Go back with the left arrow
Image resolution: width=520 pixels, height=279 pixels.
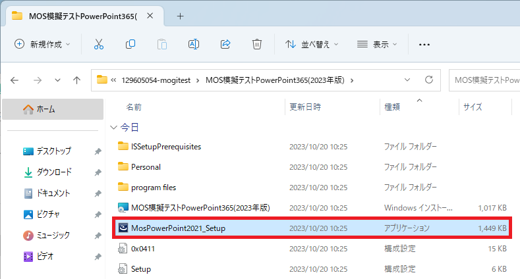coord(14,80)
